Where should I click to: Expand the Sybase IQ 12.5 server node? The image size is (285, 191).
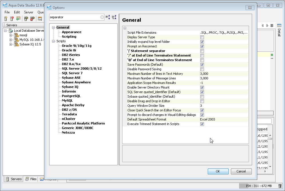11,44
